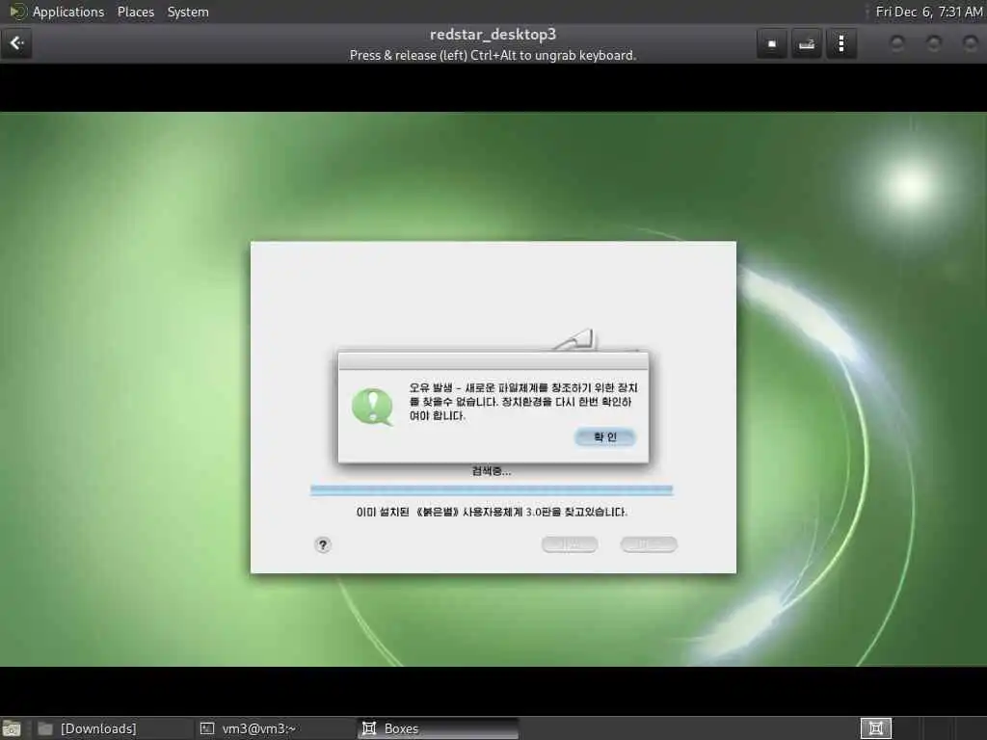Image resolution: width=987 pixels, height=740 pixels.
Task: Click the installer text mentioning 《붉은별》 3.0
Action: click(x=492, y=512)
